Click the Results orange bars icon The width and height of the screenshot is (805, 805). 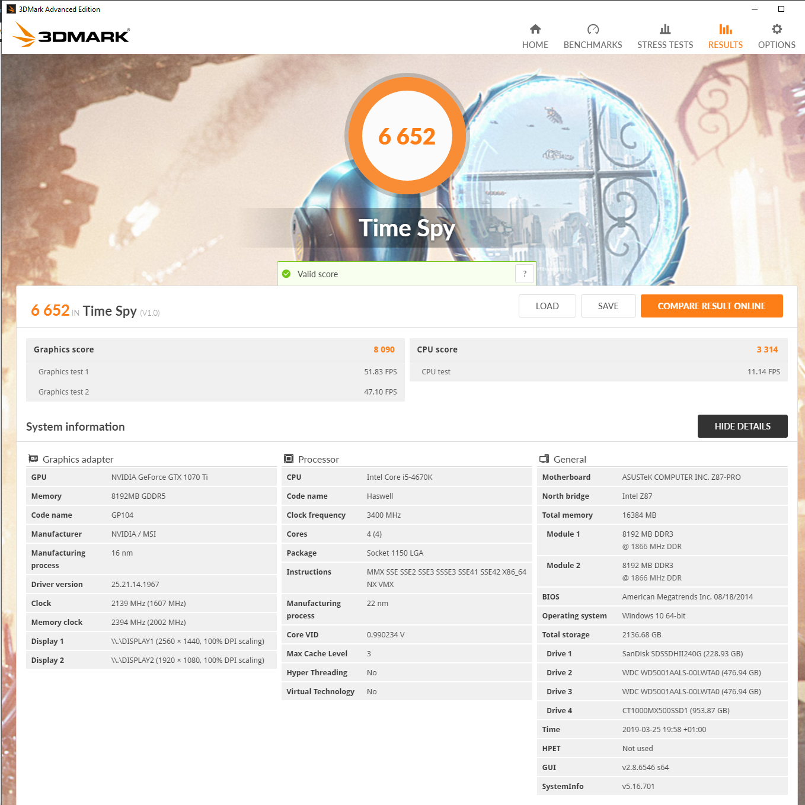pos(726,29)
